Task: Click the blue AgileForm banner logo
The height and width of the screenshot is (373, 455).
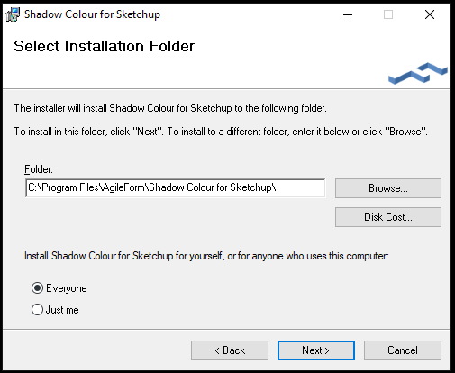Action: coord(418,73)
